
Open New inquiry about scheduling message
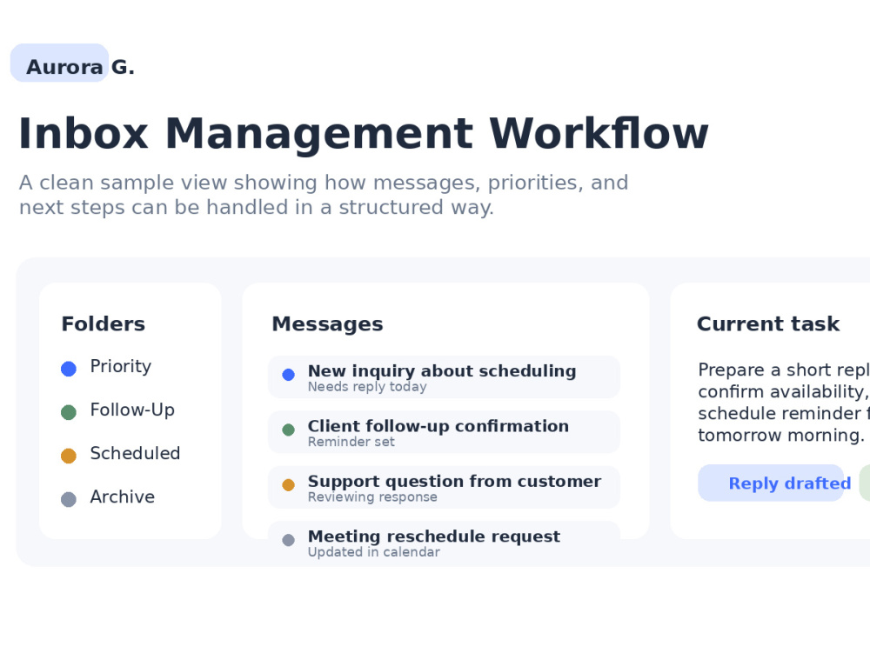point(444,377)
